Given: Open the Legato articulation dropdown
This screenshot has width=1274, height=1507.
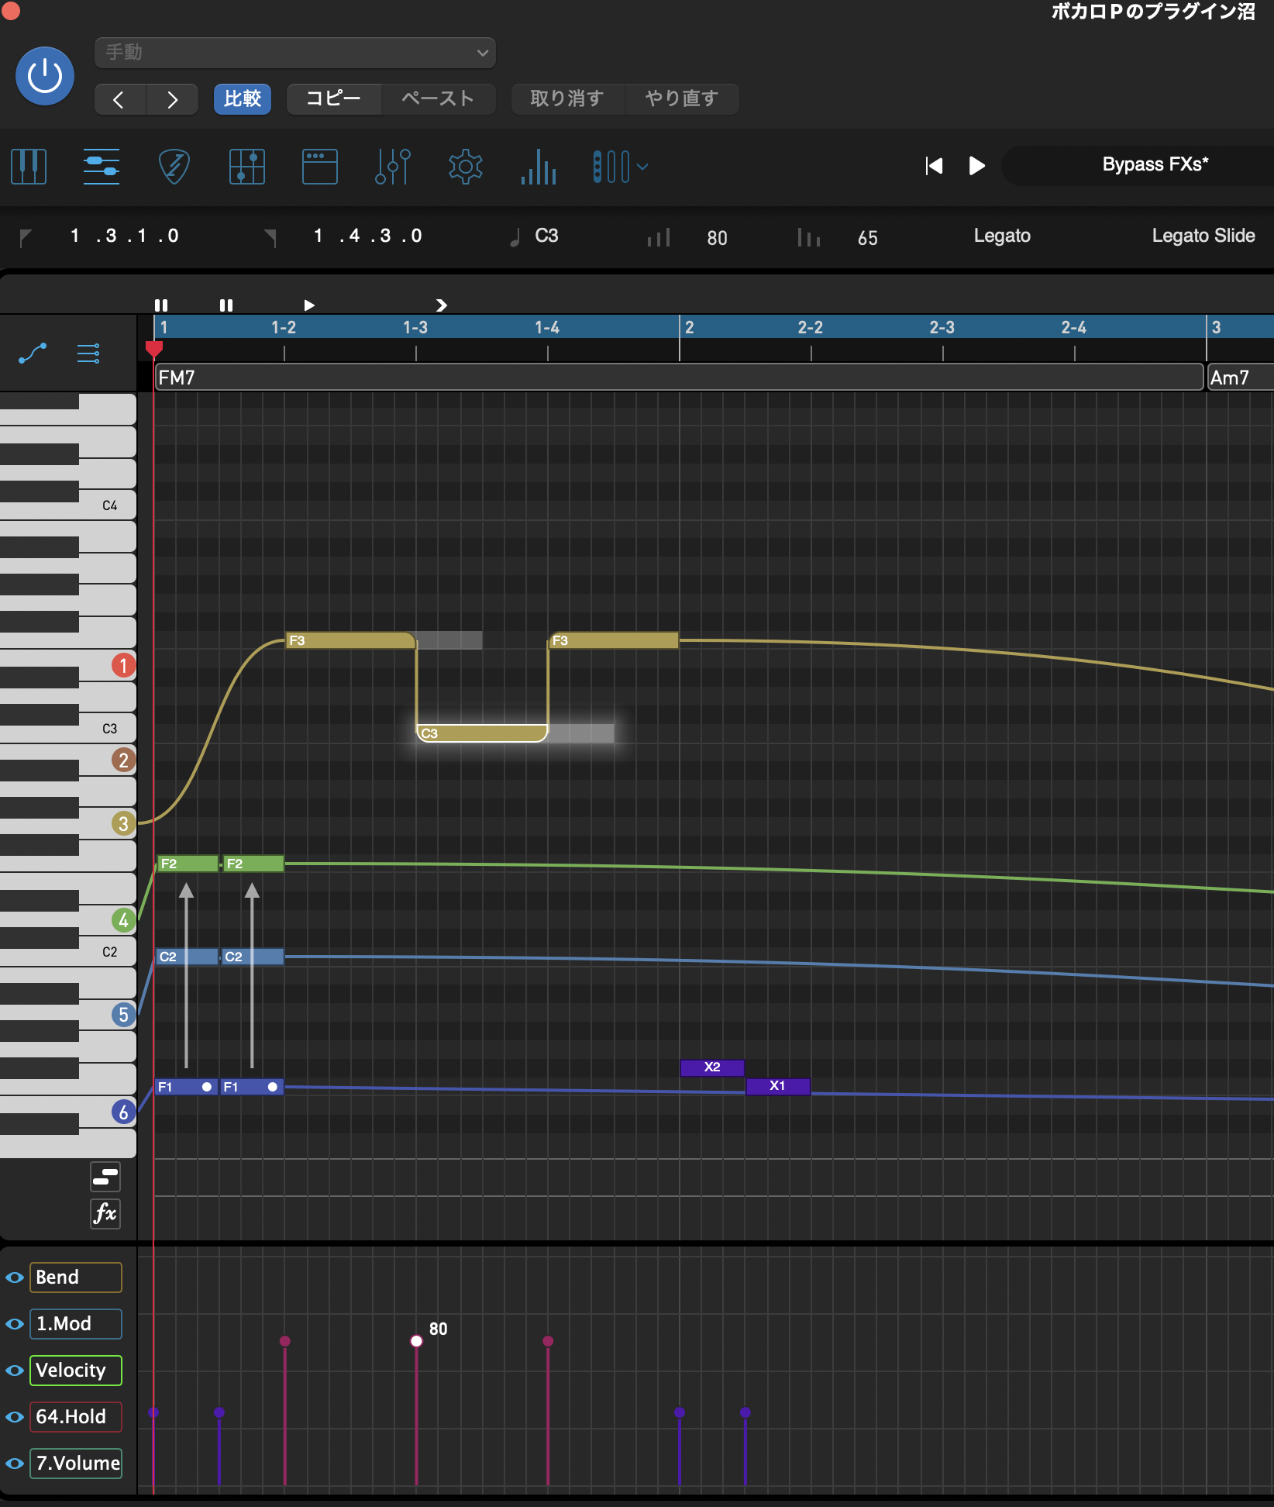Looking at the screenshot, I should point(1002,236).
